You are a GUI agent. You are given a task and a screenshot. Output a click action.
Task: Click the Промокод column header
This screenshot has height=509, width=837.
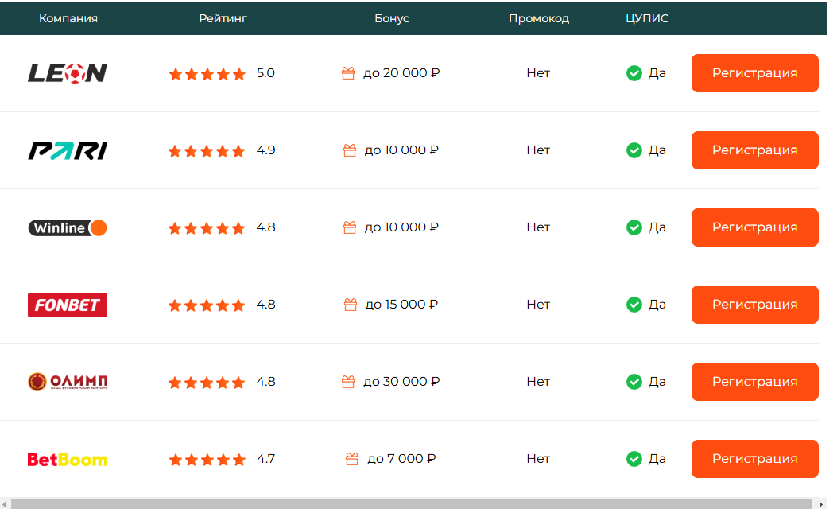[x=539, y=19]
